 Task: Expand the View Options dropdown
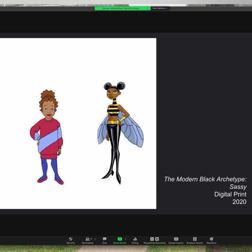[x=160, y=8]
